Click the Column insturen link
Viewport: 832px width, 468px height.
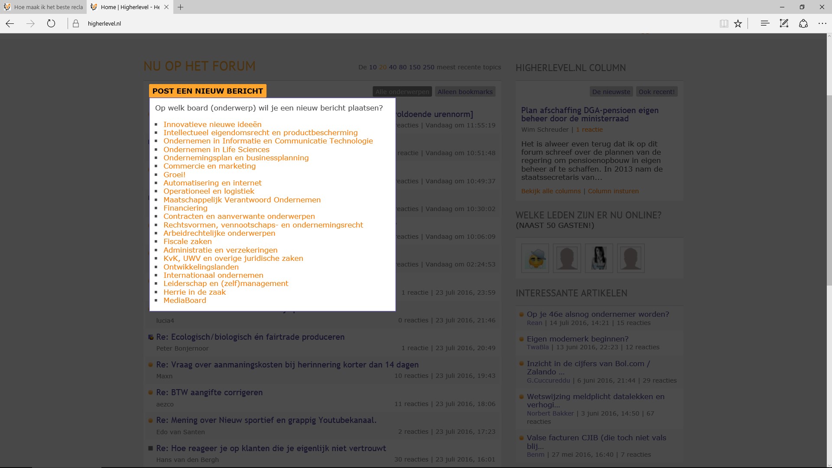613,191
